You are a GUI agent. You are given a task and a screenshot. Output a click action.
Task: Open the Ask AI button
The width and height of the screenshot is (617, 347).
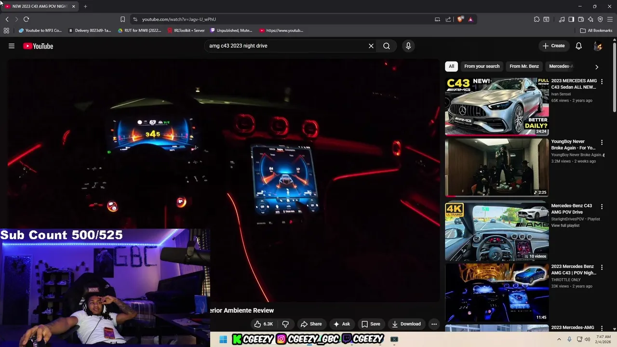(341, 324)
